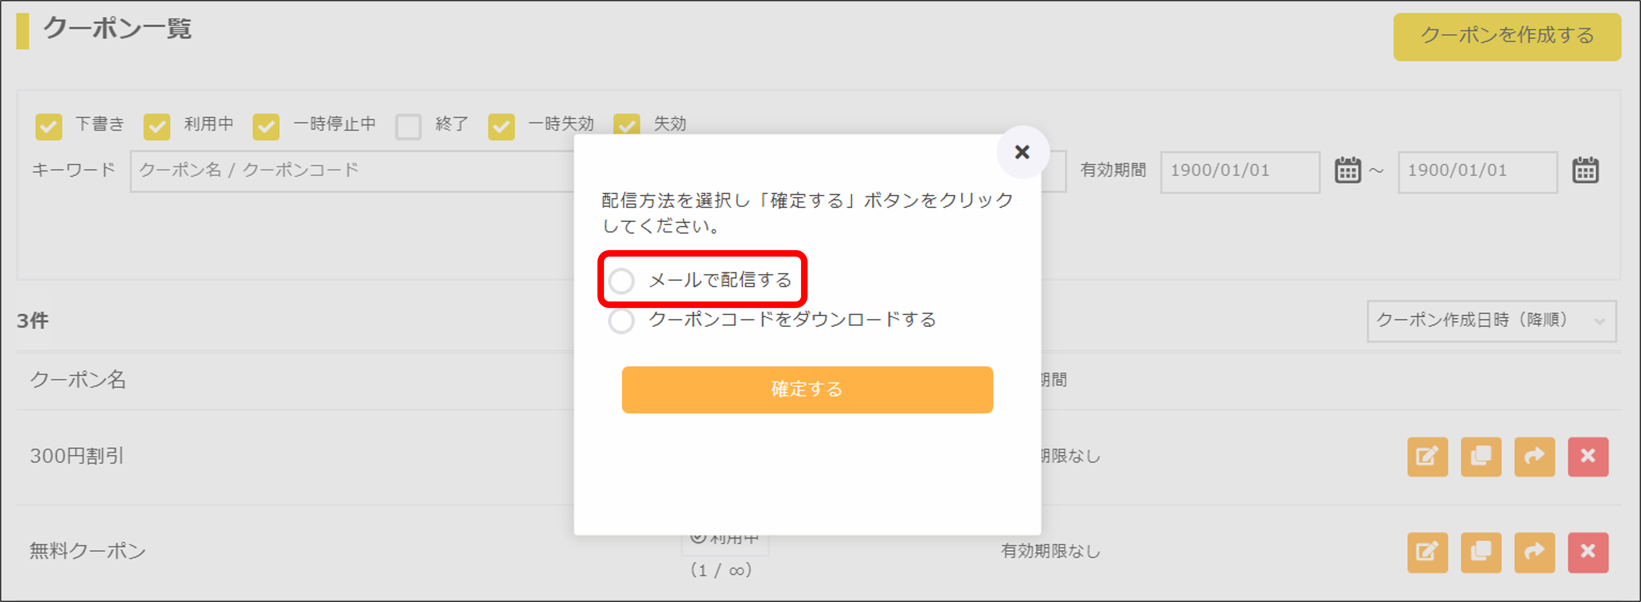The width and height of the screenshot is (1641, 602).
Task: Duplicate the 300円割引 coupon
Action: point(1481,457)
